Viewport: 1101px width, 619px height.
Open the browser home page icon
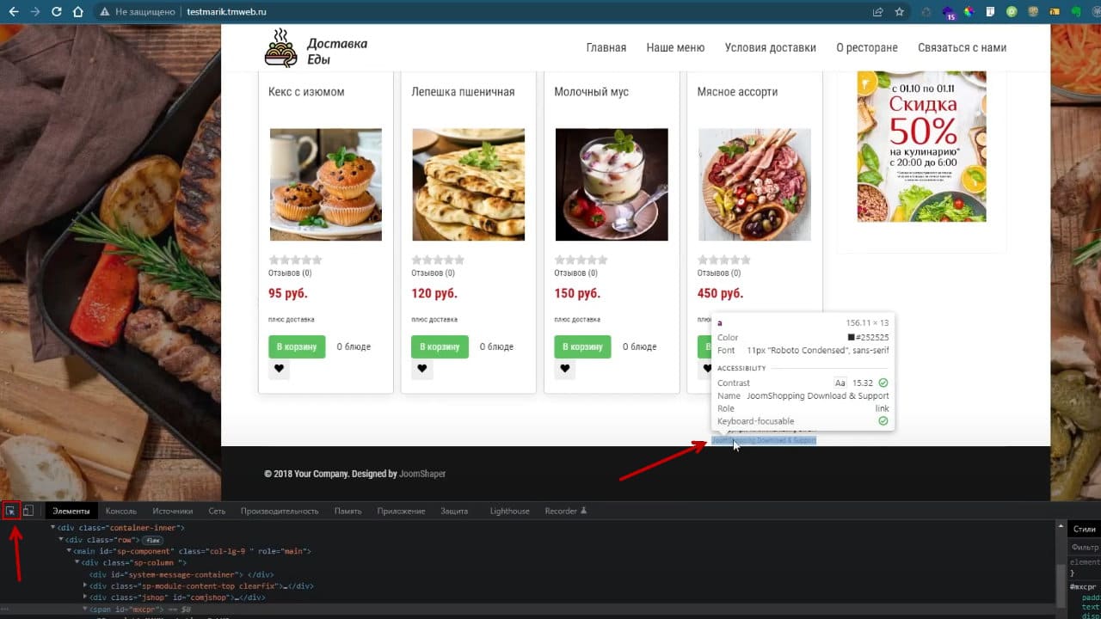coord(78,12)
